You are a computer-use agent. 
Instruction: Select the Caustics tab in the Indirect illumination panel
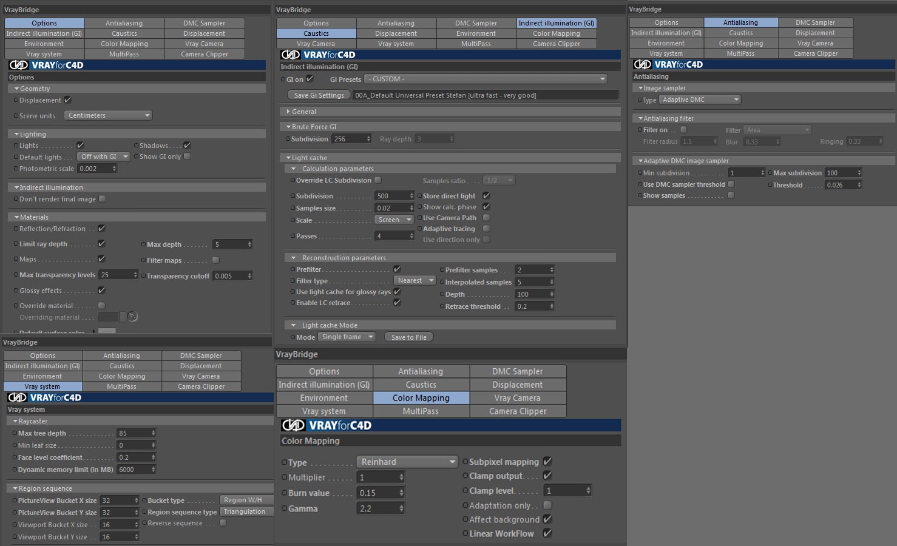tap(316, 33)
